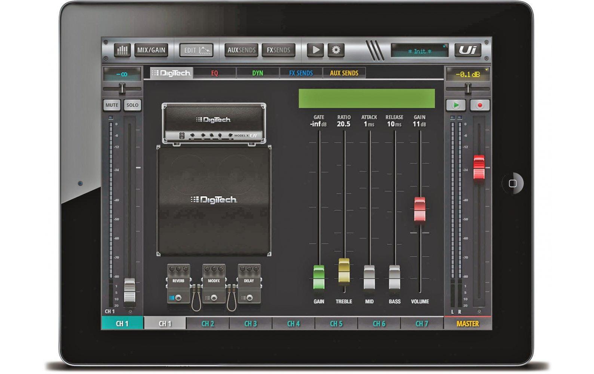Tap the iPad home button
The width and height of the screenshot is (594, 374).
513,183
